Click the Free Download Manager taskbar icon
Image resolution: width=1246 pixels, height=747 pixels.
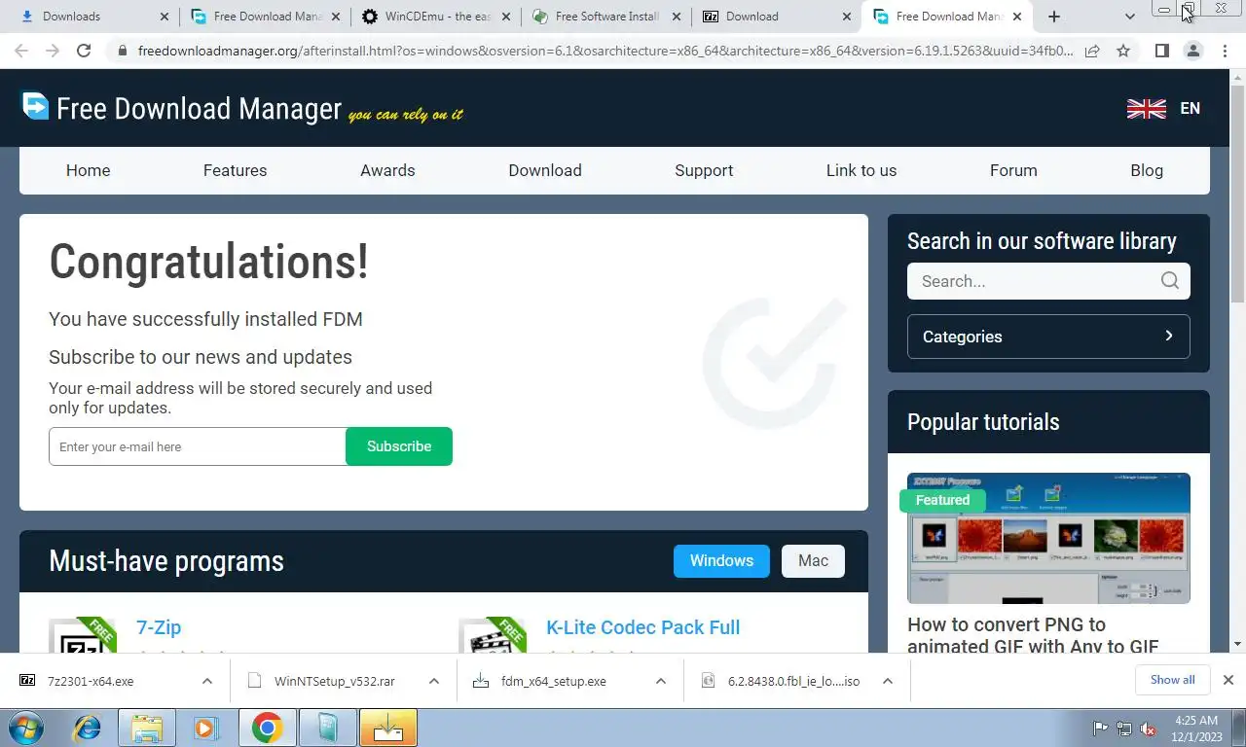387,728
